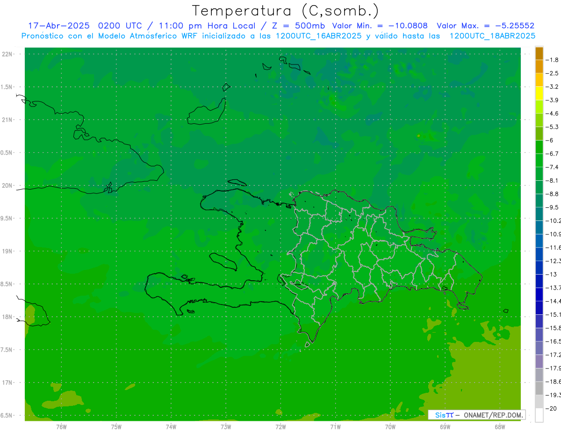This screenshot has width=561, height=433.
Task: Pick the blue swatch between -10.9 and -11.6
Action: click(539, 241)
